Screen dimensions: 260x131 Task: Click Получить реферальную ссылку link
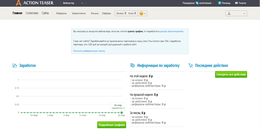coord(89,51)
